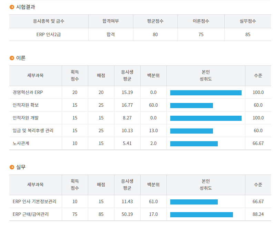Select the 88.24 level value
275x230 pixels.
click(258, 214)
